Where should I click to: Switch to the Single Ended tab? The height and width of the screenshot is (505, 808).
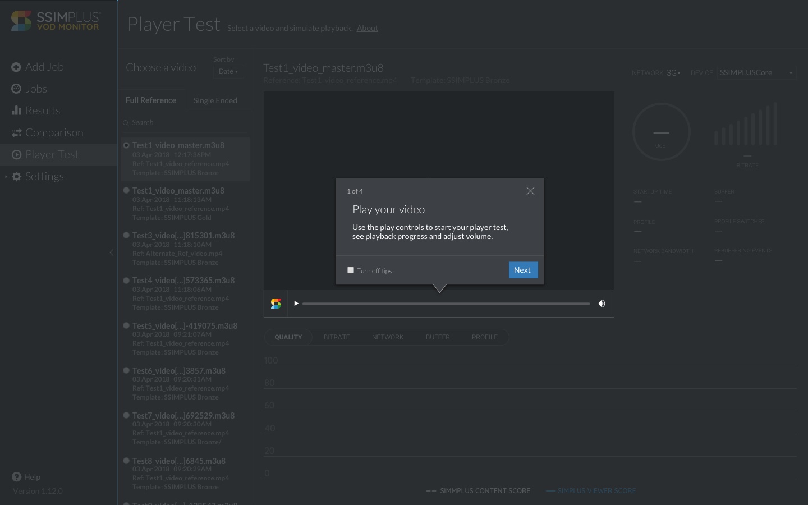click(215, 100)
